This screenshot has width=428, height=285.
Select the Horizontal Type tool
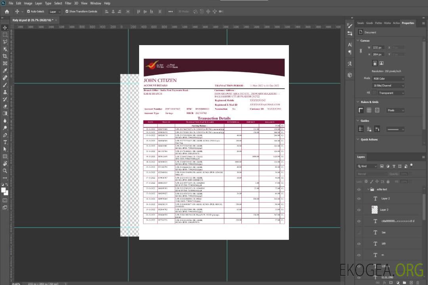(x=5, y=142)
